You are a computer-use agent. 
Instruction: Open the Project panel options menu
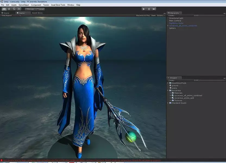pos(224,78)
